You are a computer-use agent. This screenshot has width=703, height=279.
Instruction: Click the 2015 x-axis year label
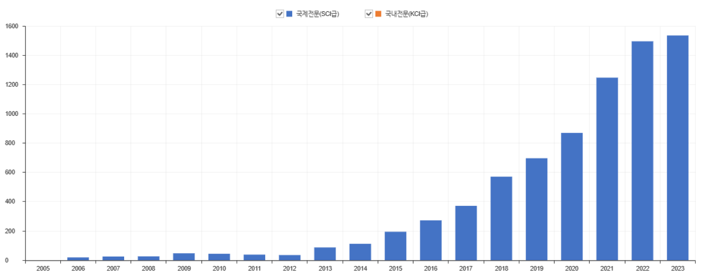tap(395, 269)
